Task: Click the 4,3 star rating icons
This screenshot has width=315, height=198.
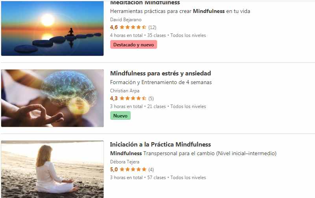Action: 133,98
